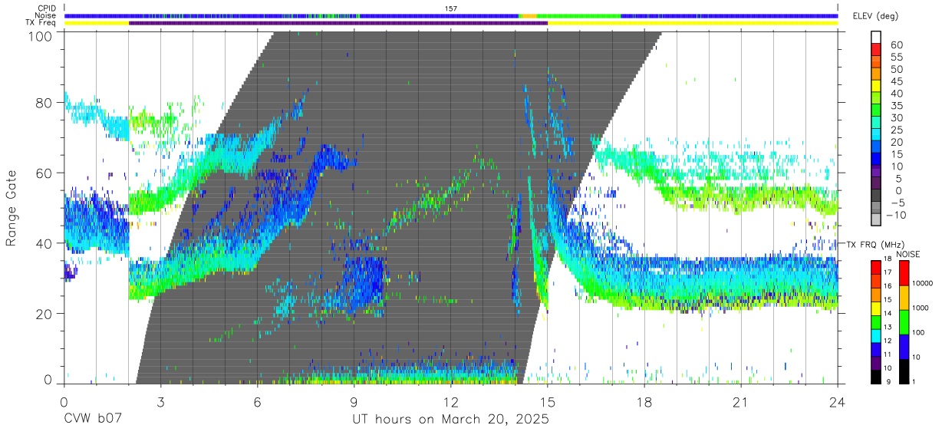The height and width of the screenshot is (435, 942).
Task: Pick the black bottom segment of TX FRQ bar
Action: coord(876,377)
